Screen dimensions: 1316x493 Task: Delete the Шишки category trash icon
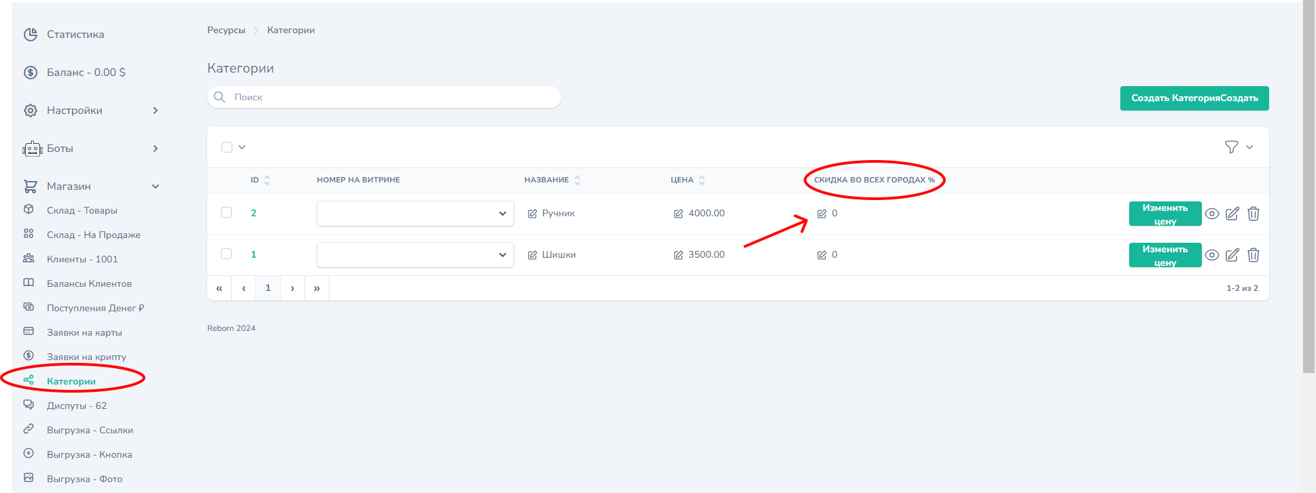(1253, 255)
